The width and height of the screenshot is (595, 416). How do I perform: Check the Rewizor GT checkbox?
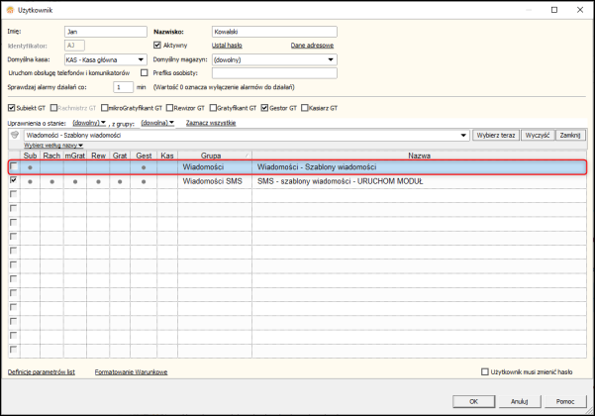(x=169, y=108)
